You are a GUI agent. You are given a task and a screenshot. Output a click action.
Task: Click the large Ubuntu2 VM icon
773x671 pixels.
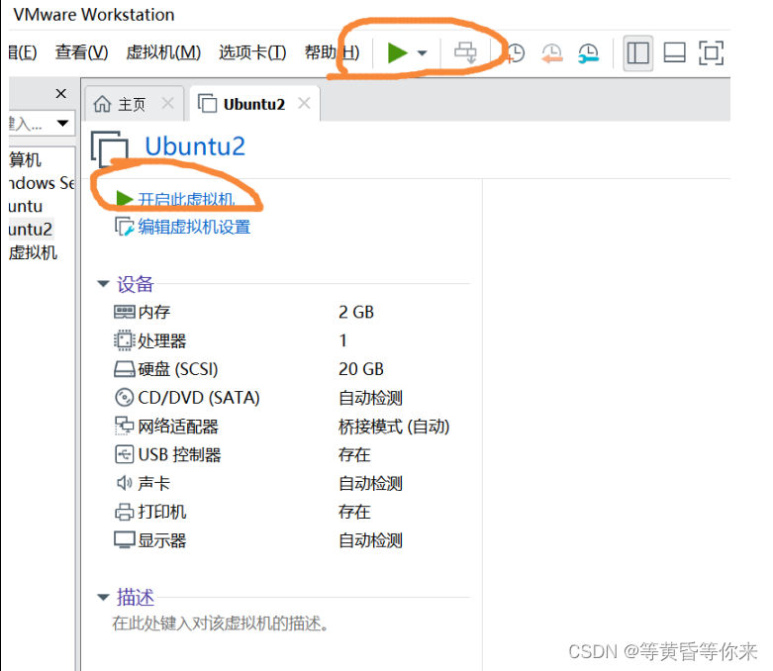(x=110, y=147)
